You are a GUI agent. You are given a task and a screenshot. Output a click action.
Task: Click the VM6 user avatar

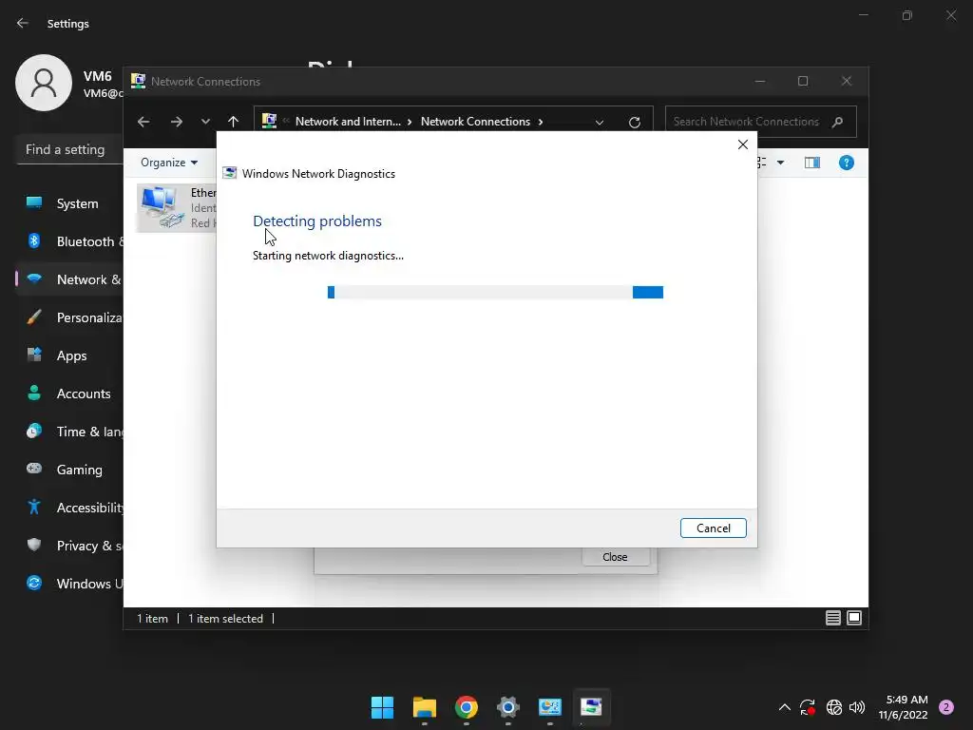[x=44, y=83]
